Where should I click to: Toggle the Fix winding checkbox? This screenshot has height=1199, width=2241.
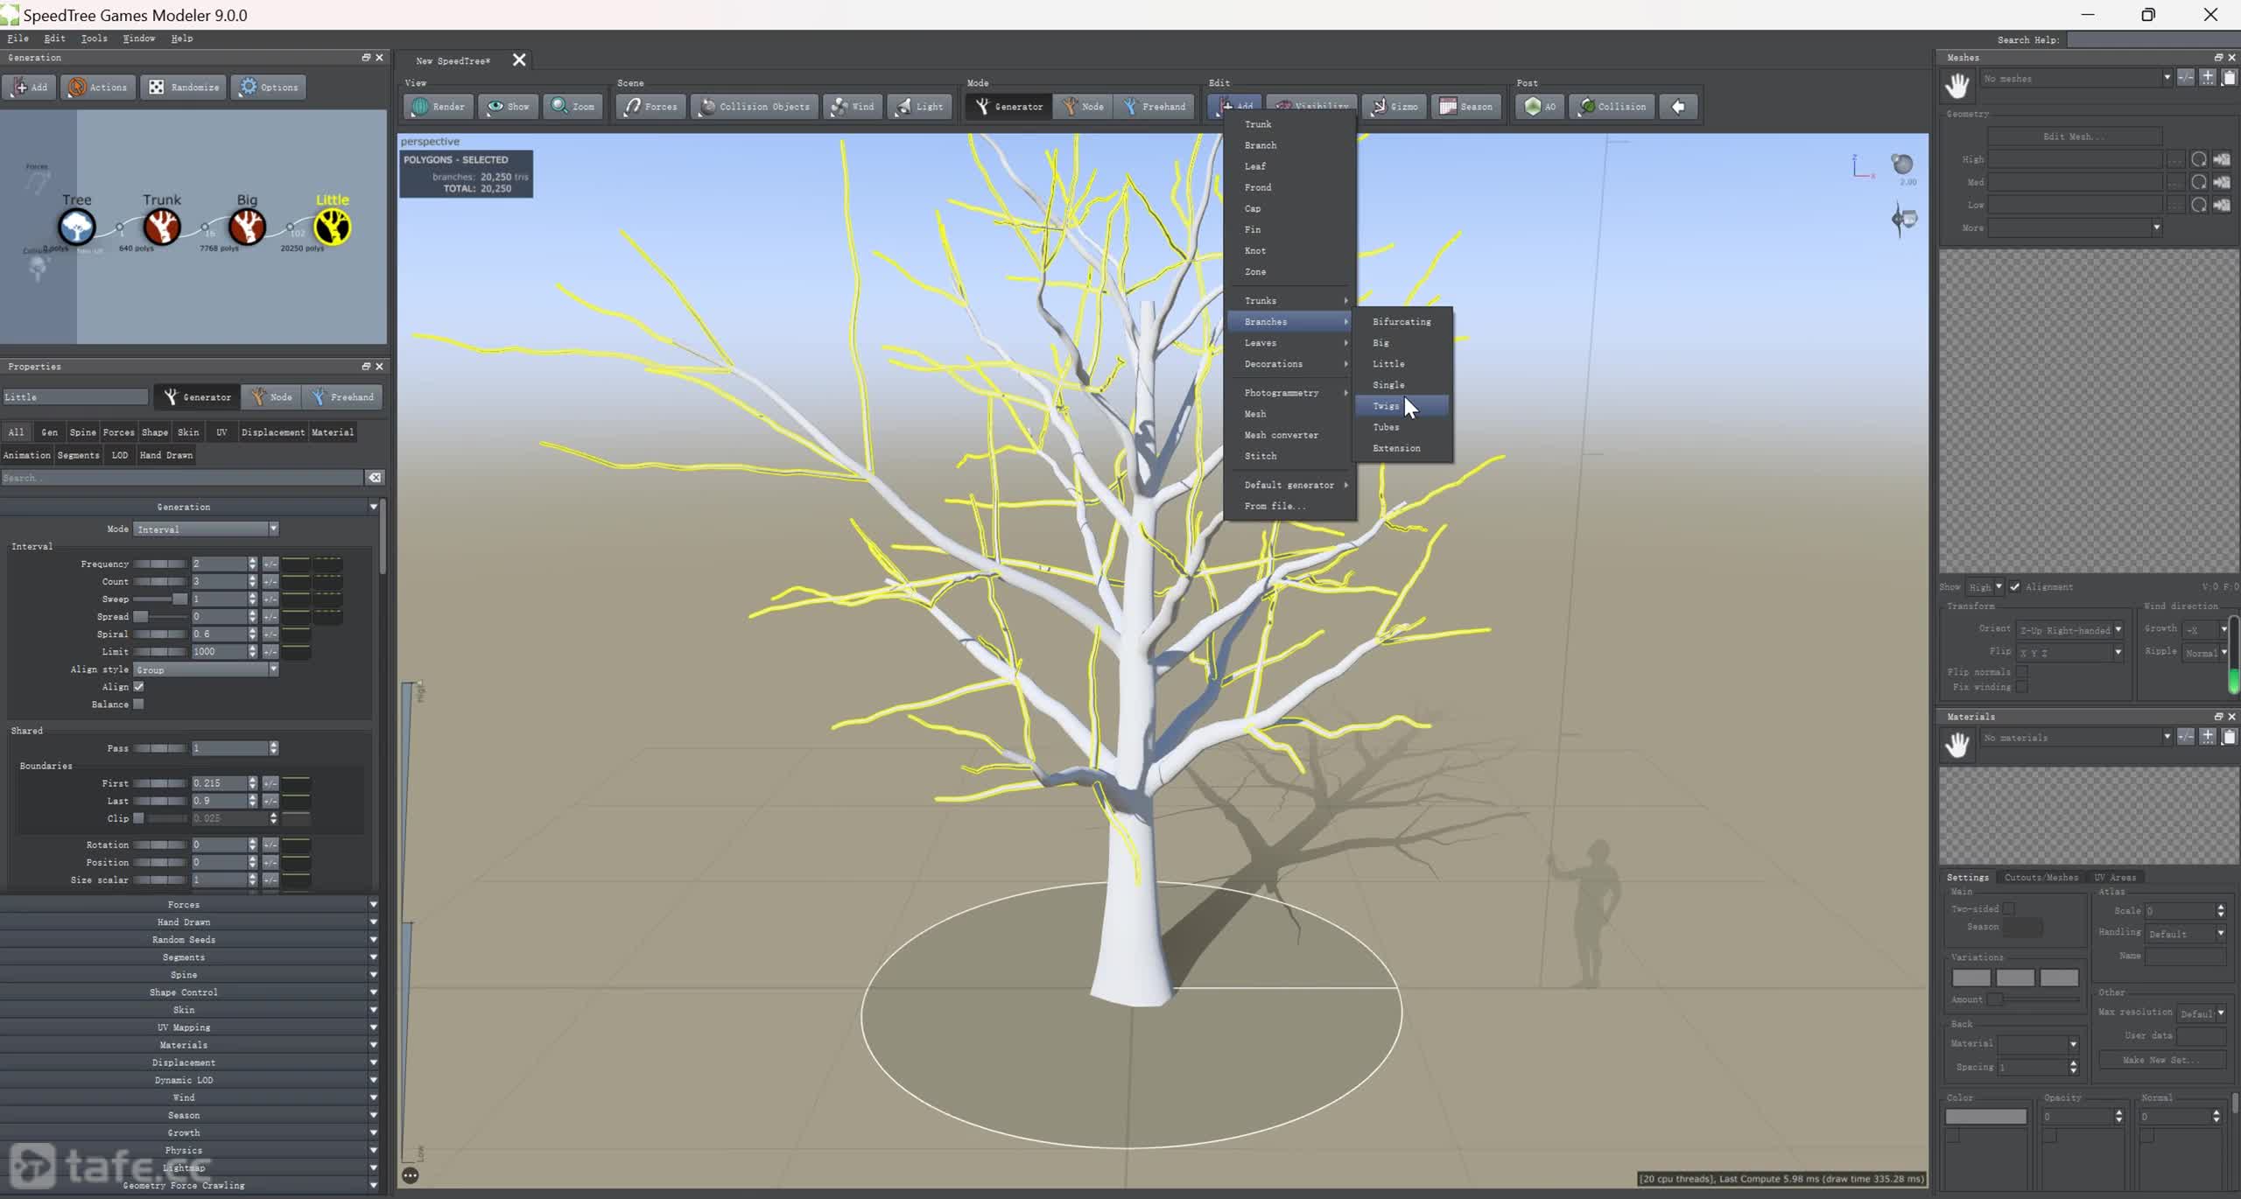pyautogui.click(x=2021, y=687)
